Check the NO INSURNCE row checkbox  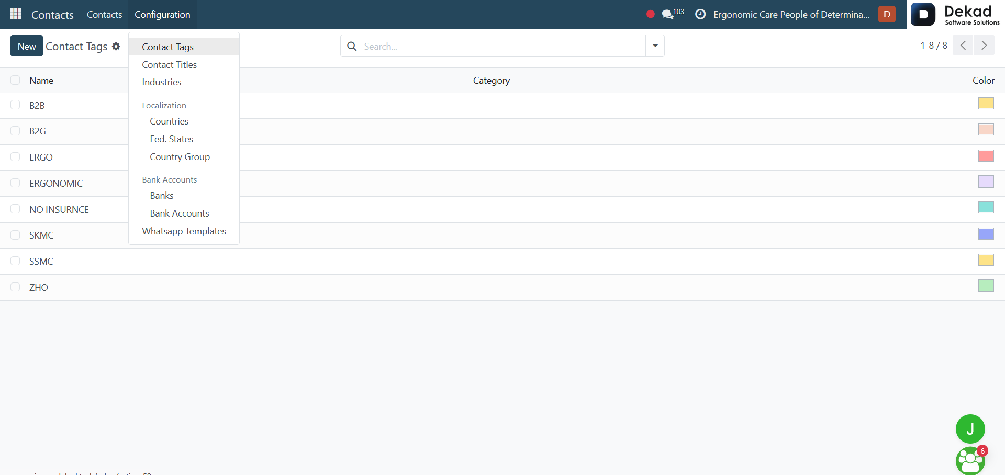(15, 209)
